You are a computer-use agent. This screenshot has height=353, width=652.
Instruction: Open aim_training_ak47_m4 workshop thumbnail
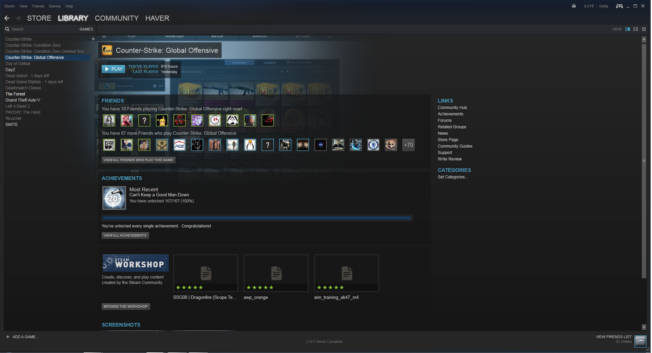pyautogui.click(x=347, y=273)
